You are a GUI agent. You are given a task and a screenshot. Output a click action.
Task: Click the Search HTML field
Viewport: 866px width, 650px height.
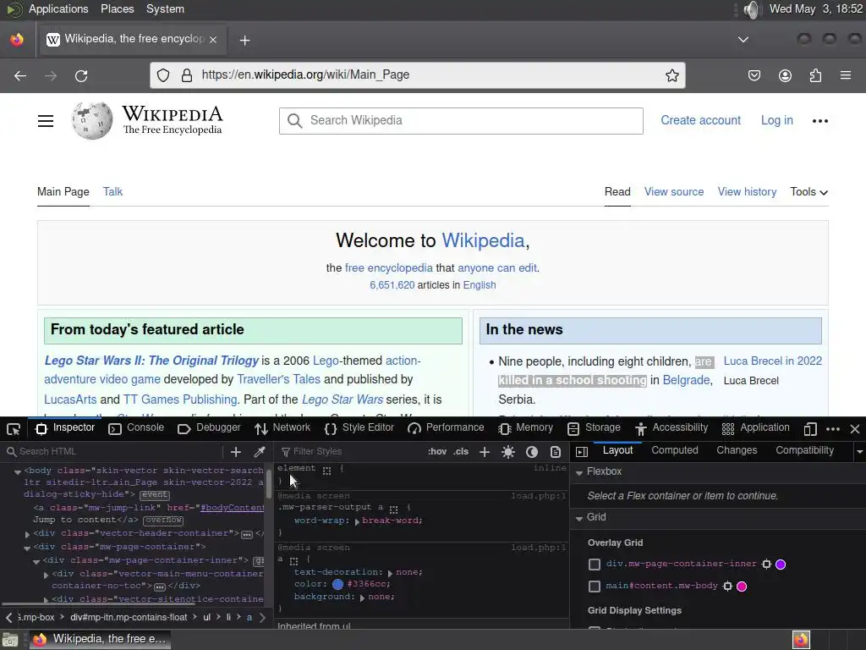click(x=112, y=452)
